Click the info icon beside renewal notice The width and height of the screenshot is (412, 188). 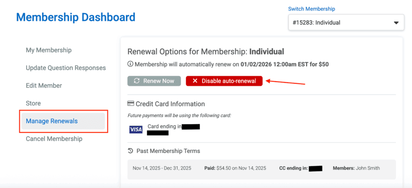pyautogui.click(x=130, y=64)
